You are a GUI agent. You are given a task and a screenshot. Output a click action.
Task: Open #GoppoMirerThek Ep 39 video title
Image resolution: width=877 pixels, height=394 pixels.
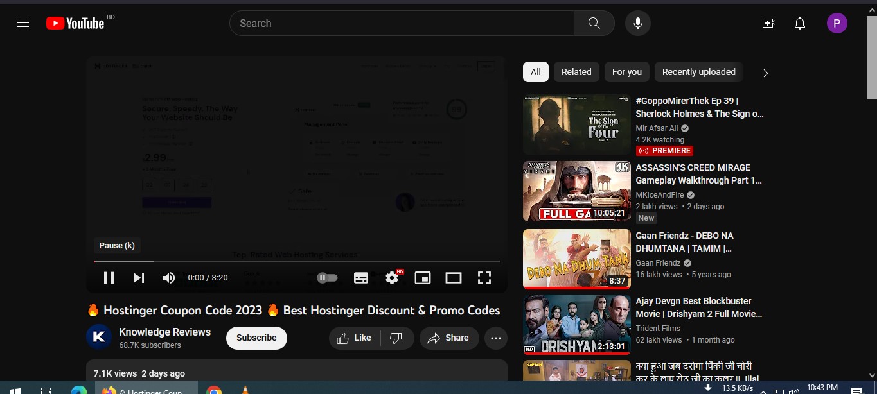[x=700, y=107]
